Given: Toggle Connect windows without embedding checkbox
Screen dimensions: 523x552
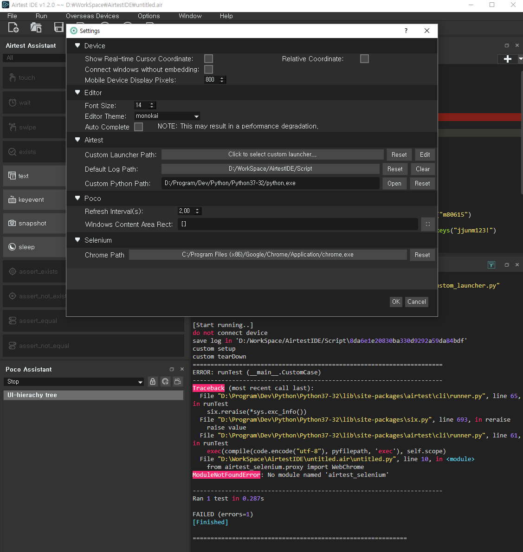Looking at the screenshot, I should [208, 70].
